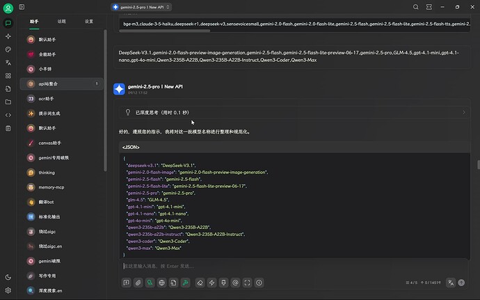Toggle the sidebar panel collapse icon
The image size is (480, 300).
[x=22, y=7]
